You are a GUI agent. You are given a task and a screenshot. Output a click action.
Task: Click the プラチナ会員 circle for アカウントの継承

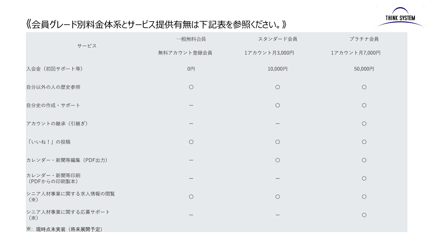pos(364,124)
